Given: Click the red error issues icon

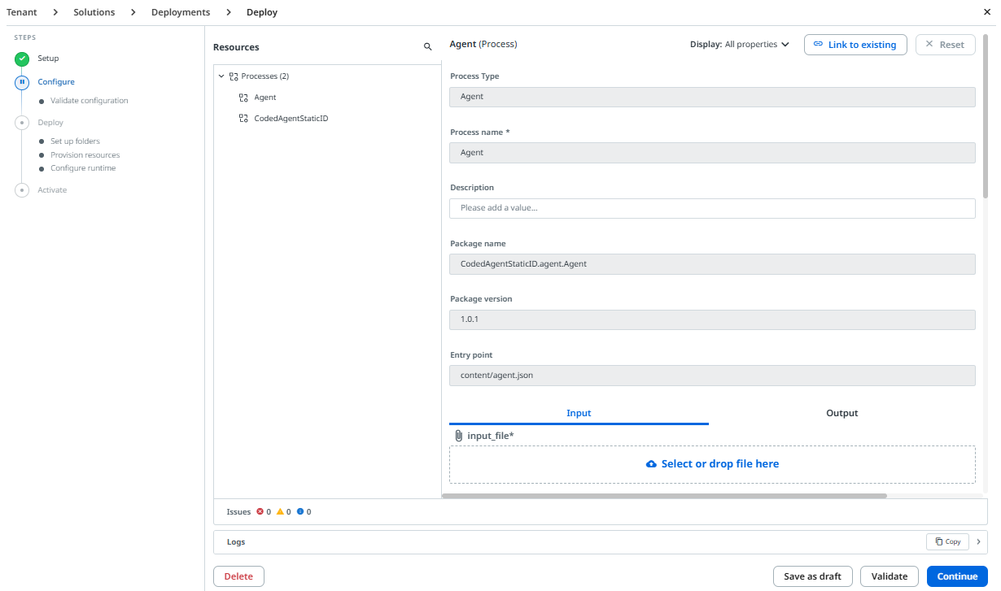Looking at the screenshot, I should click(260, 512).
